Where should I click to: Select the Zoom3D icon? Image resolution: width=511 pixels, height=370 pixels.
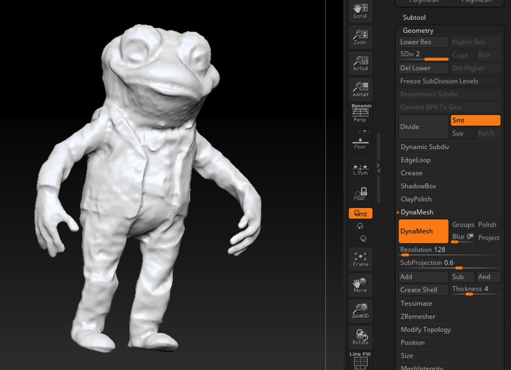tap(360, 311)
